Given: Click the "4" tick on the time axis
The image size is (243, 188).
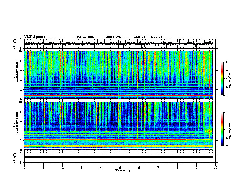Looking at the screenshot, I should pos(101,168).
